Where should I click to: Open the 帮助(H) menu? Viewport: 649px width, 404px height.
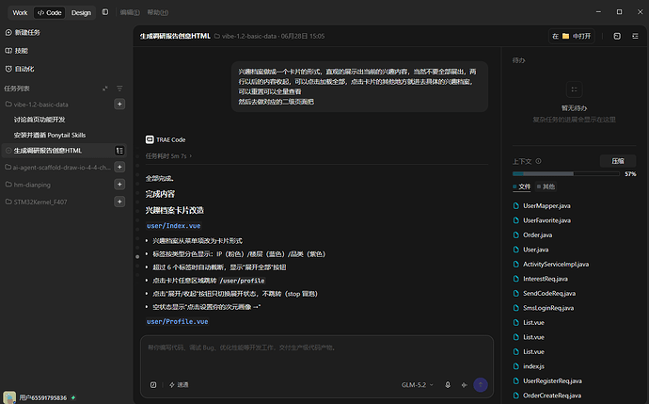158,12
